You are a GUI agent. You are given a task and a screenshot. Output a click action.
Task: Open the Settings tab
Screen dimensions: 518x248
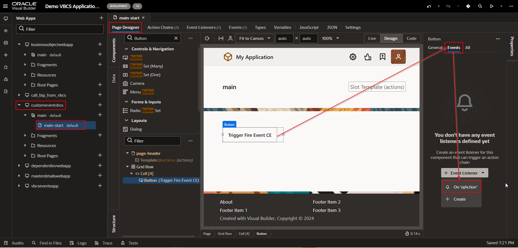353,27
